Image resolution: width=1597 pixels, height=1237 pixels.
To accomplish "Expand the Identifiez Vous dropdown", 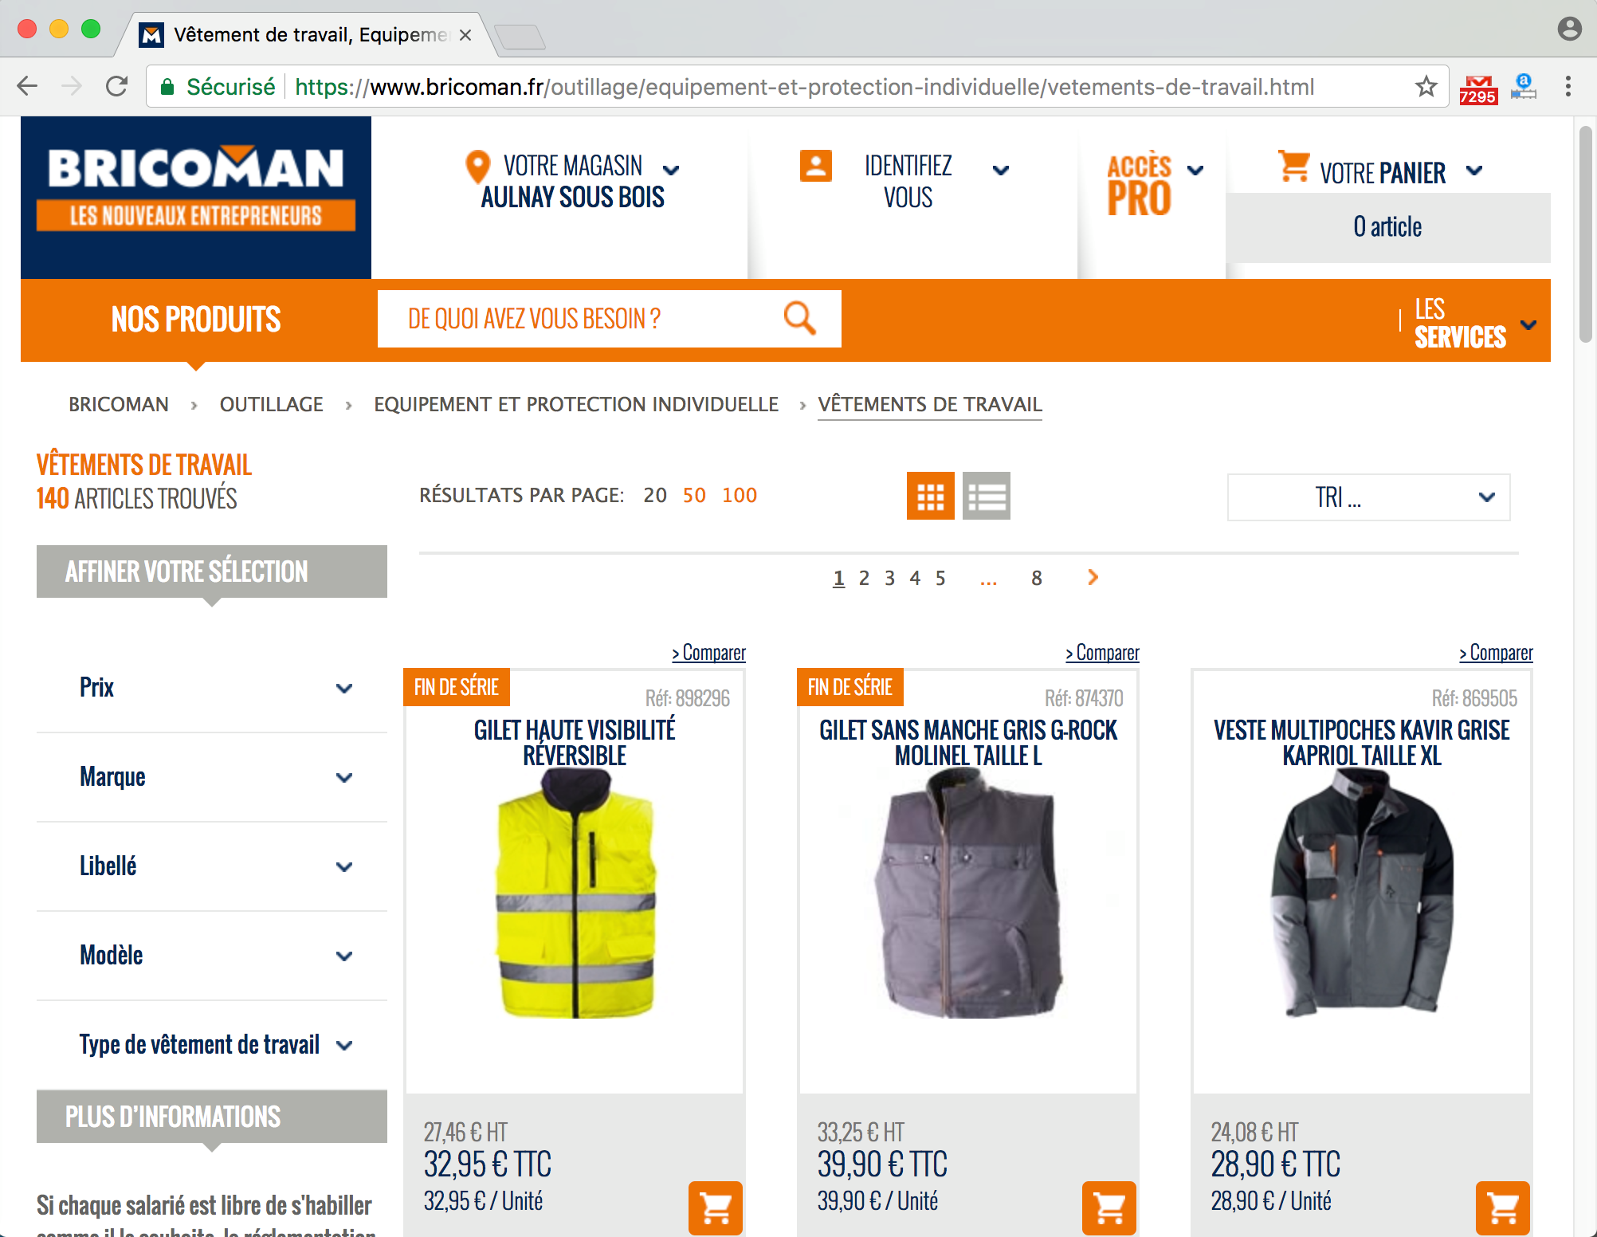I will [x=1001, y=170].
